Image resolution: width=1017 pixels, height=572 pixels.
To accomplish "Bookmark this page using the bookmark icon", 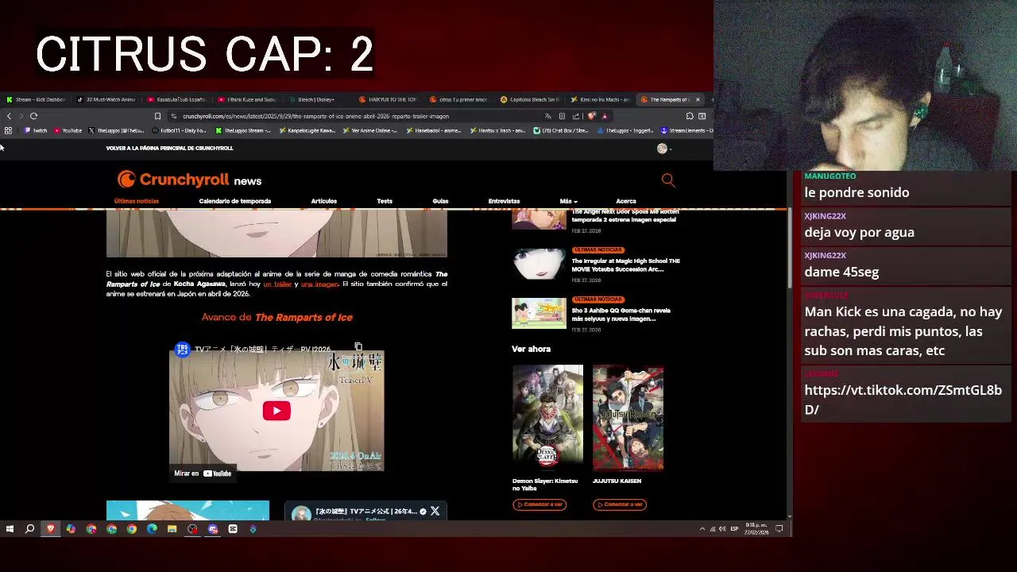I will pos(157,116).
